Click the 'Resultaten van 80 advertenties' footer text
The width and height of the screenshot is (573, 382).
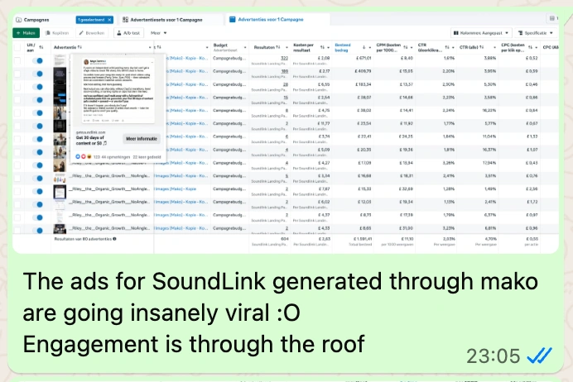(83, 239)
